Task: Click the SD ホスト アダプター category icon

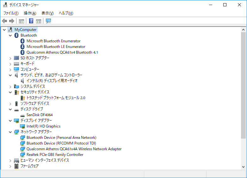Action: click(16, 58)
